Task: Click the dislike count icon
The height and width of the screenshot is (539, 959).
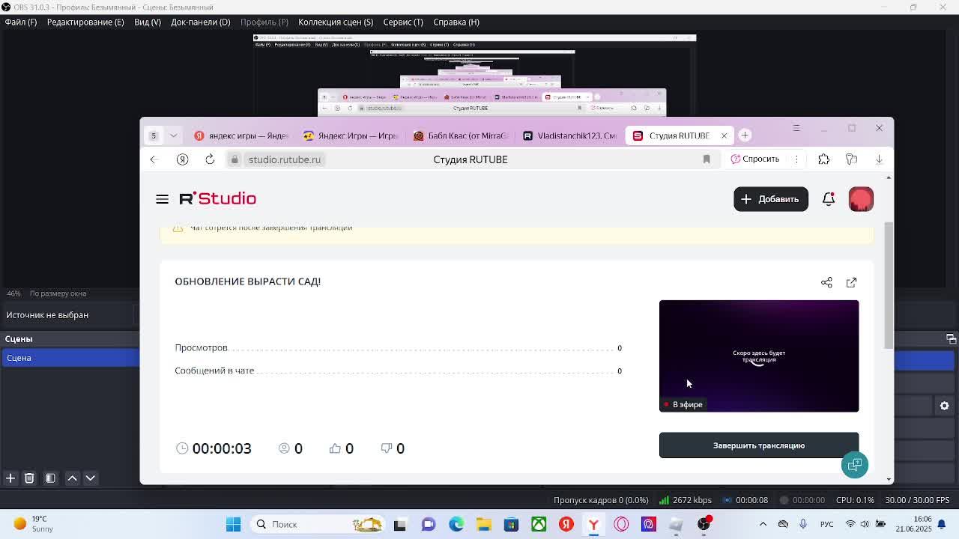Action: [x=387, y=448]
